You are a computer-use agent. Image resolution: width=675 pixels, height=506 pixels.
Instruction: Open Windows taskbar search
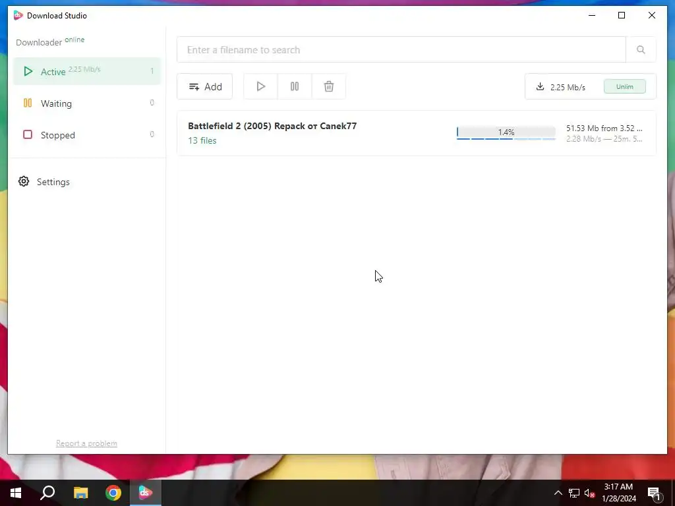click(x=47, y=493)
